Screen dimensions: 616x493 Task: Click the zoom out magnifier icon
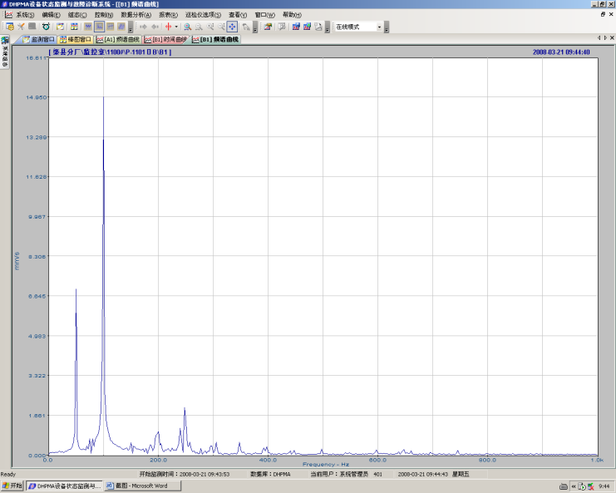200,27
